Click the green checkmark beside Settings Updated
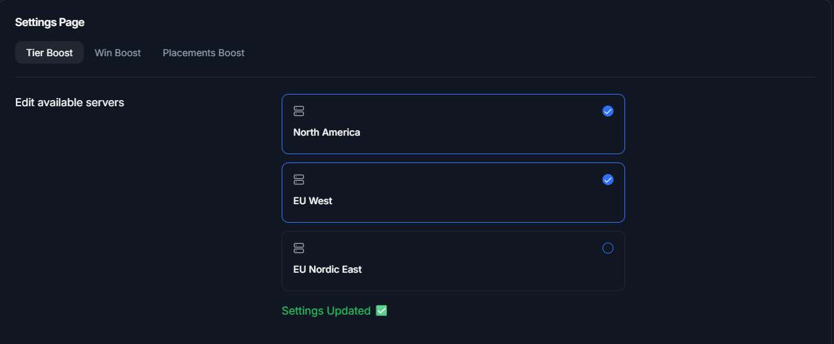This screenshot has height=344, width=834. (x=382, y=310)
